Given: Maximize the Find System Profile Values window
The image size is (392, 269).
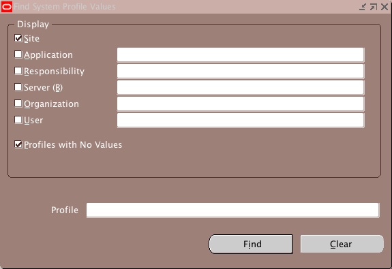Looking at the screenshot, I should [x=374, y=7].
